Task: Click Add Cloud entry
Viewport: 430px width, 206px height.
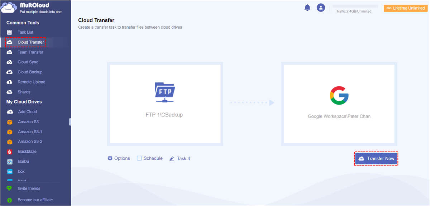Action: tap(28, 112)
